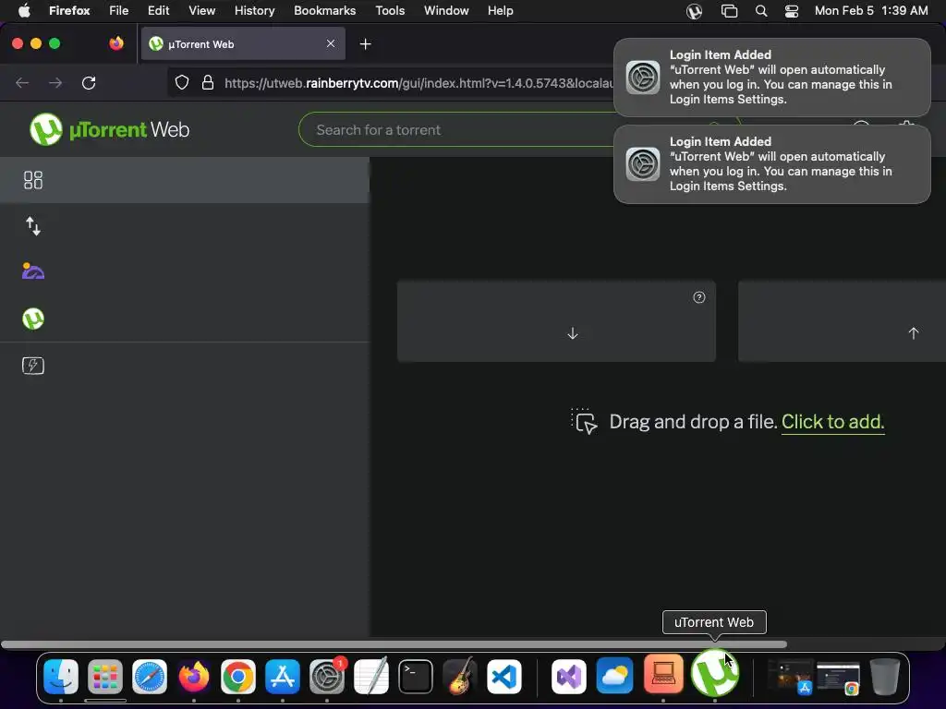Click the tracking protection shield icon
The width and height of the screenshot is (946, 709).
click(182, 82)
